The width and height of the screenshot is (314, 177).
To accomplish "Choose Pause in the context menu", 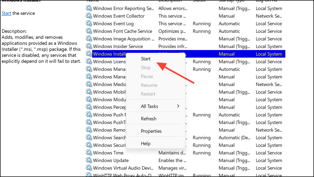I will pos(147,77).
